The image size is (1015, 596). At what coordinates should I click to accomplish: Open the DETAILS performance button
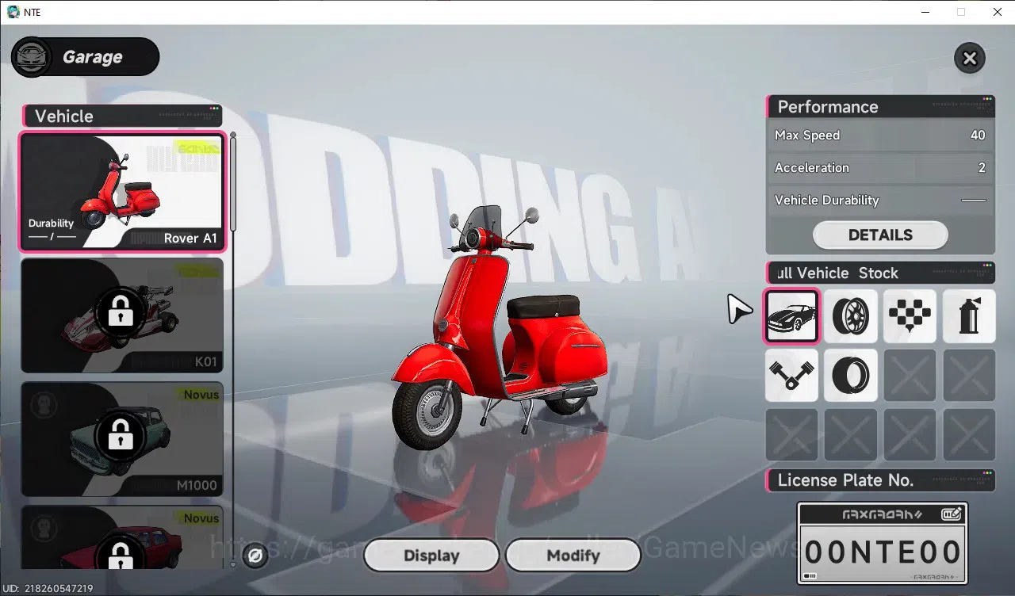880,235
